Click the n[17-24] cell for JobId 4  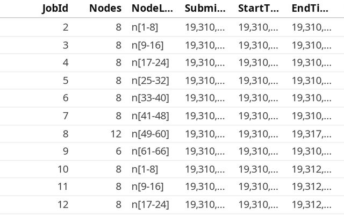(x=150, y=63)
